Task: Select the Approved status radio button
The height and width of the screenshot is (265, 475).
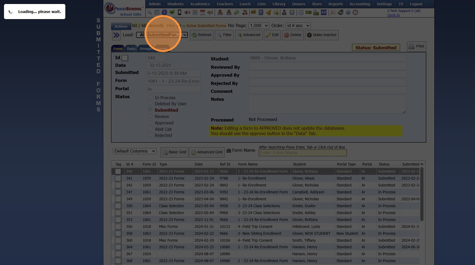Action: coord(150,123)
